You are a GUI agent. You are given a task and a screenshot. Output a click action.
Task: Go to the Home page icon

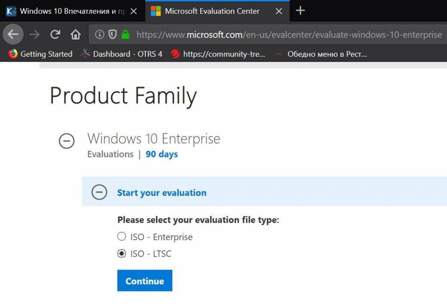[76, 35]
